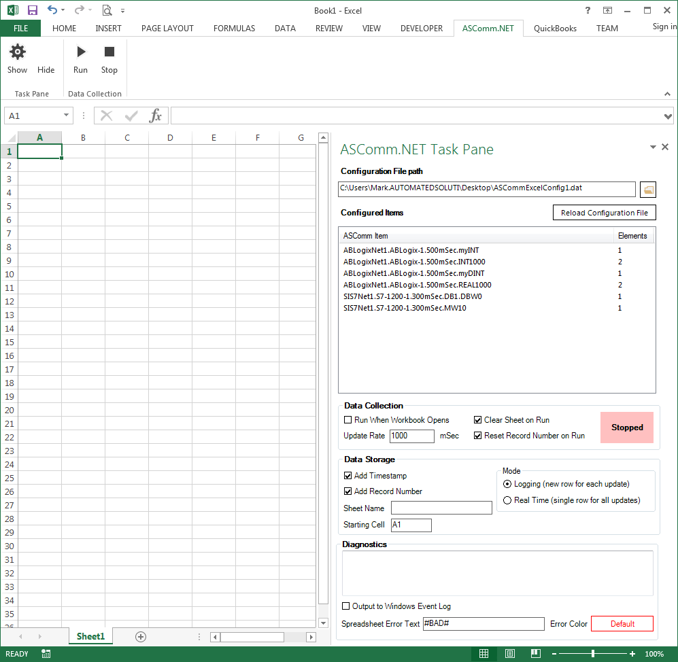Select the Sheet1 worksheet tab
Viewport: 678px width, 662px height.
point(90,636)
